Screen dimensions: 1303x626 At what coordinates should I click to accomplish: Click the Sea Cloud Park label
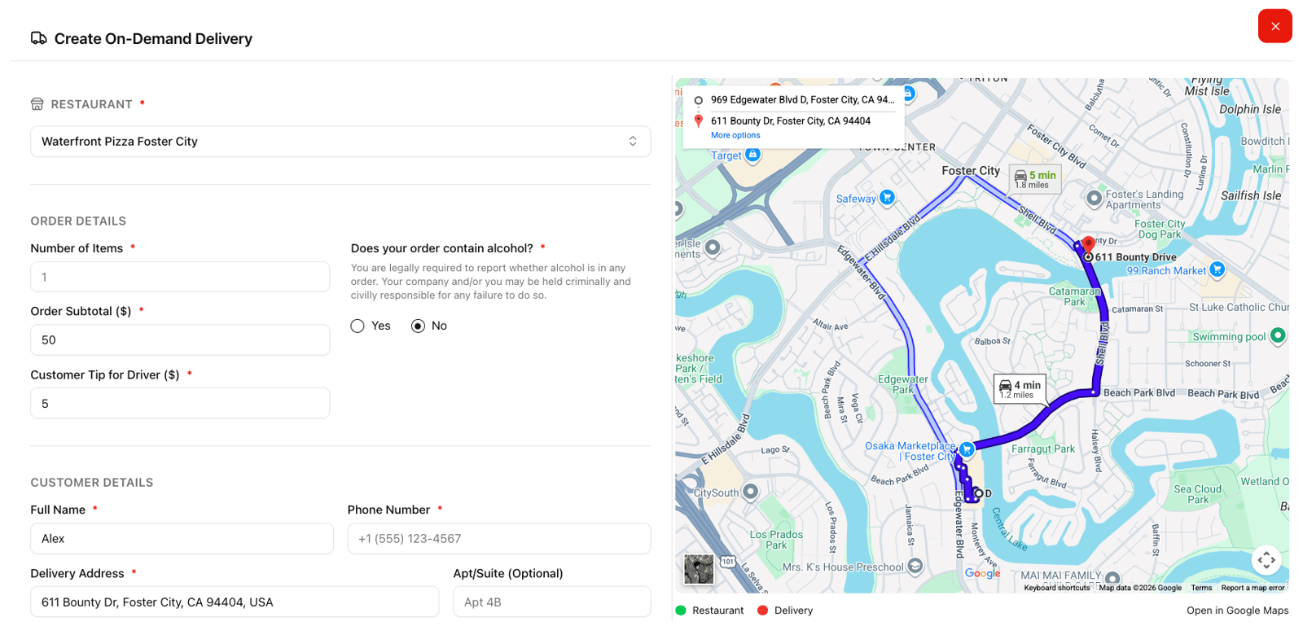[x=1197, y=494]
